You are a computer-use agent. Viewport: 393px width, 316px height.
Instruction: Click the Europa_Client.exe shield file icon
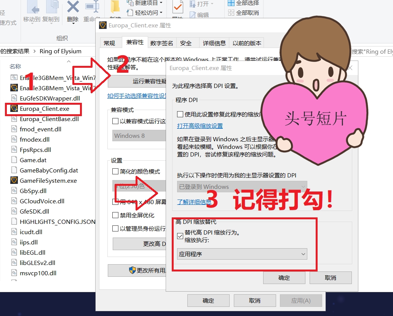14,109
